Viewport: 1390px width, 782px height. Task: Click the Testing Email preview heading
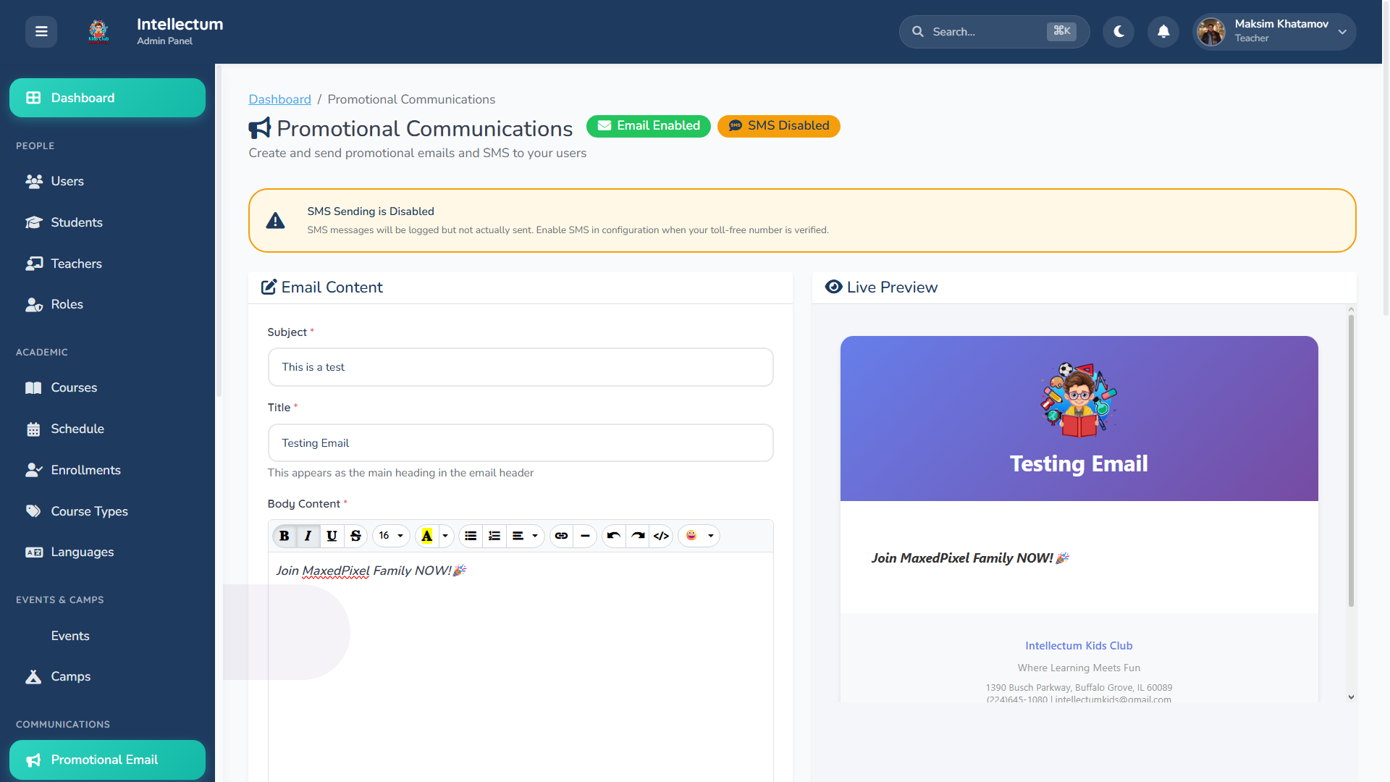(x=1079, y=463)
